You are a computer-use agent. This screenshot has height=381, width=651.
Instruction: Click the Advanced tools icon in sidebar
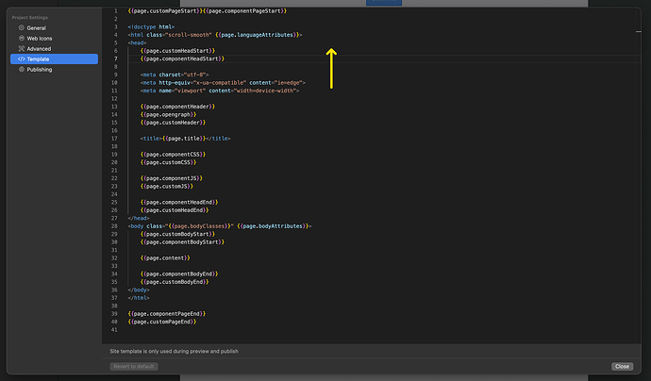pyautogui.click(x=19, y=49)
